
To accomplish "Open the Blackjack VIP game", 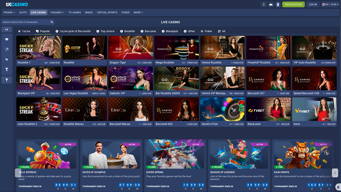I will click(x=38, y=81).
